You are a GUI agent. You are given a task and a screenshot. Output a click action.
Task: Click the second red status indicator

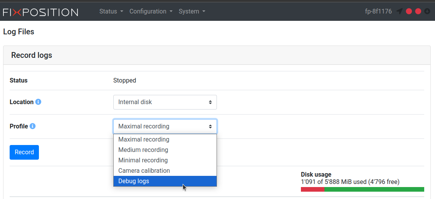coord(418,12)
